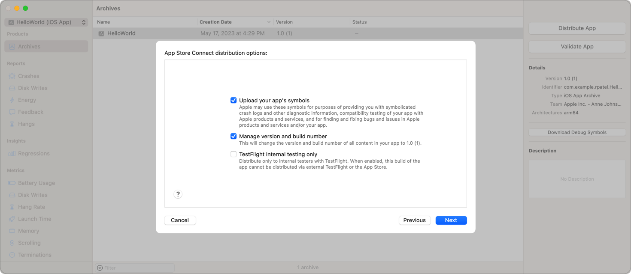Click in the Filter field
Image resolution: width=631 pixels, height=274 pixels.
(x=135, y=268)
